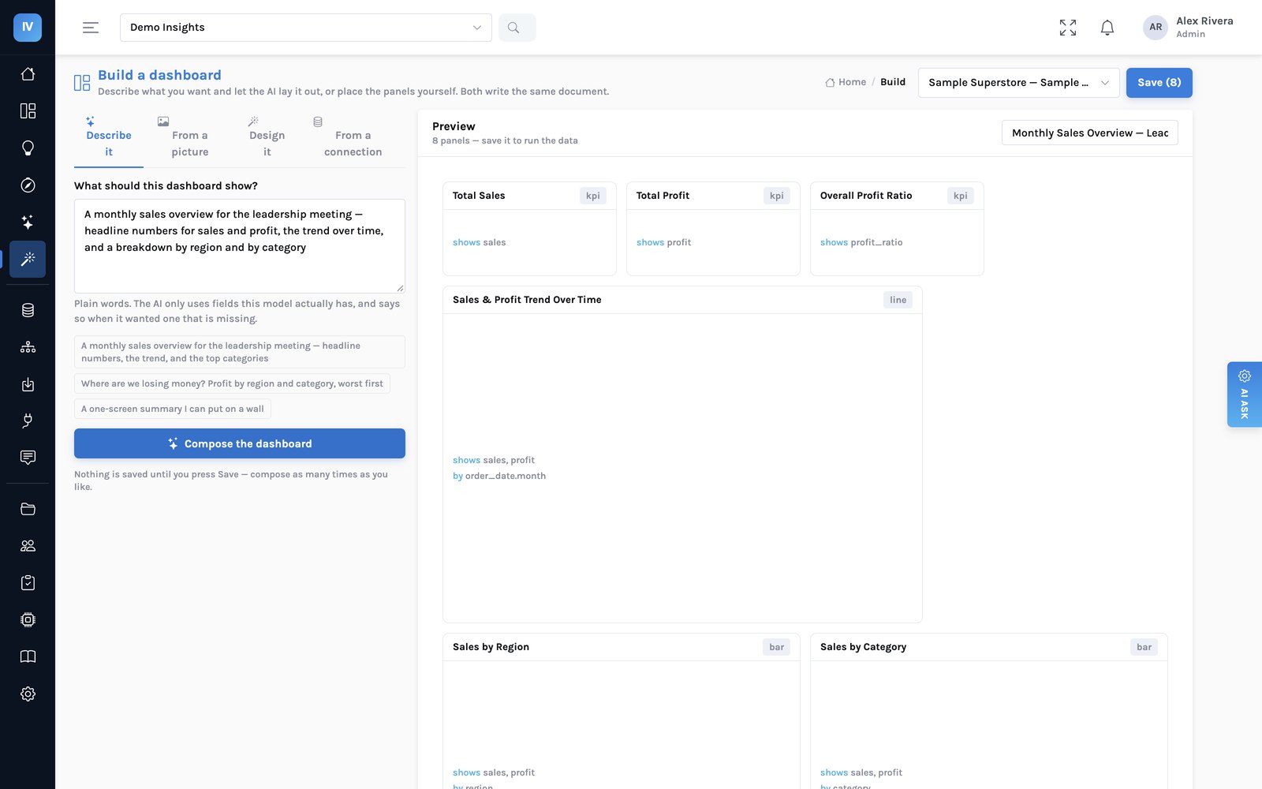
Task: Click into the dashboard description text area
Action: [x=240, y=246]
